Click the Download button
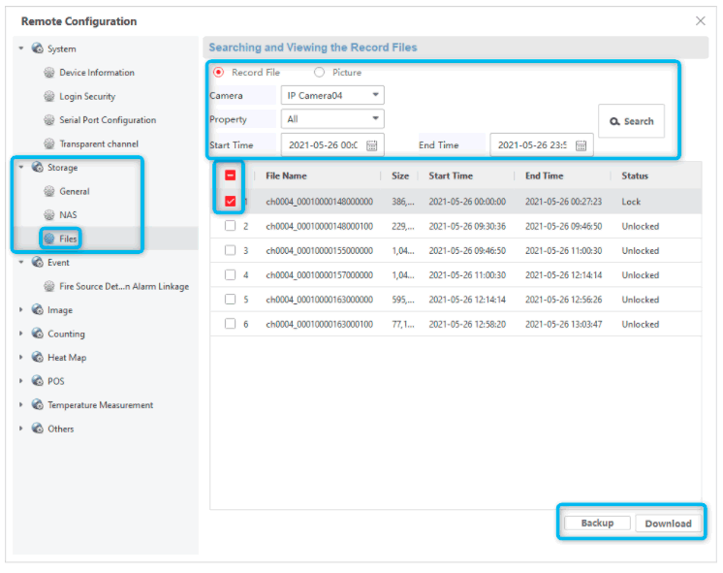Screen dimensions: 723x573 [x=669, y=524]
